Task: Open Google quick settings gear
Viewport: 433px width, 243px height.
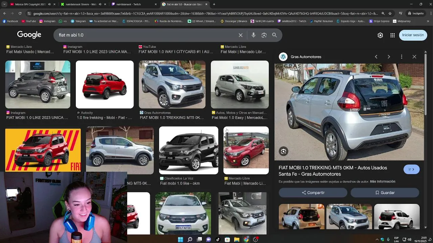Action: point(380,35)
